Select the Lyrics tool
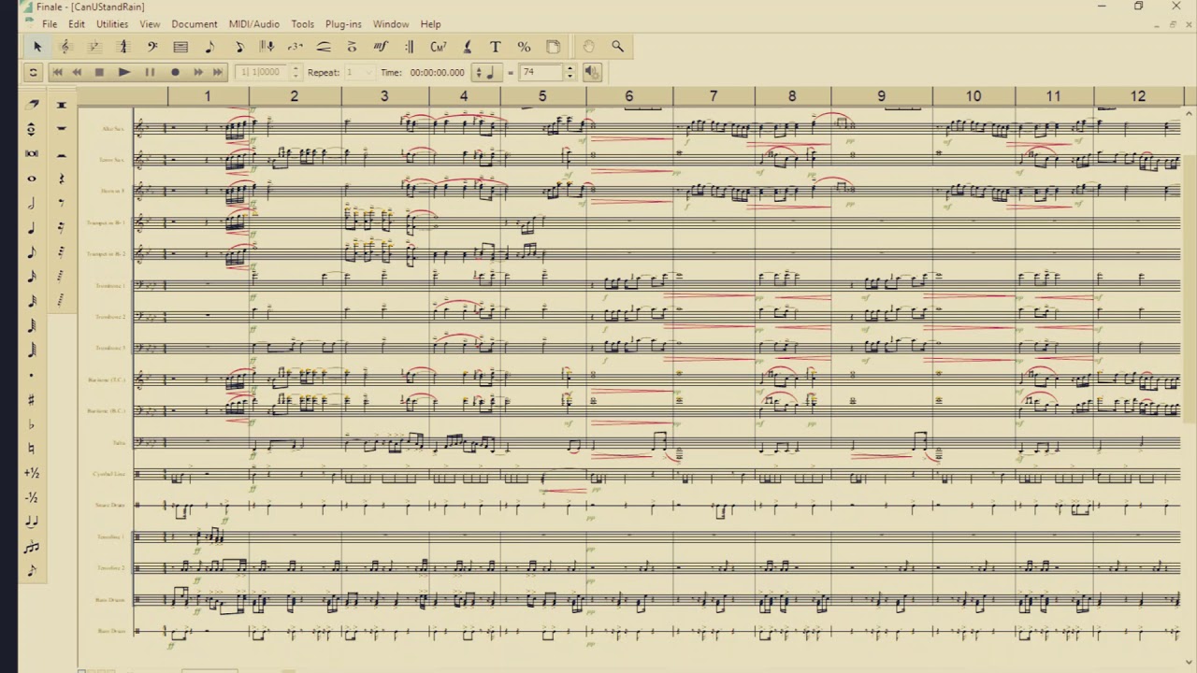The image size is (1197, 673). point(467,47)
